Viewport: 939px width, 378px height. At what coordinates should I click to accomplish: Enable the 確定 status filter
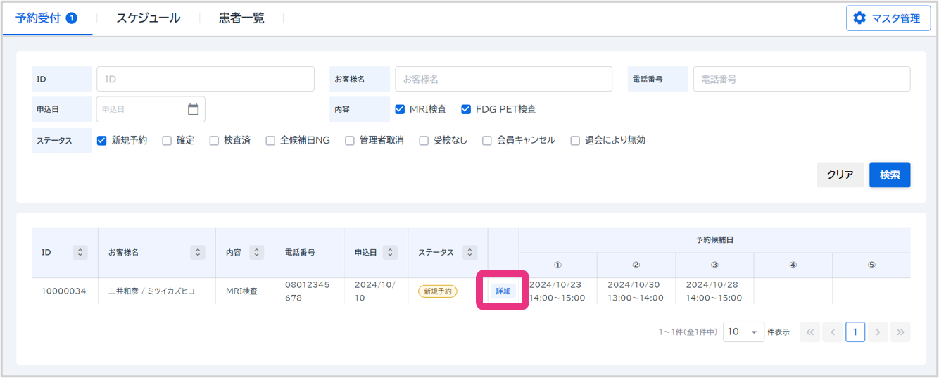tap(167, 140)
